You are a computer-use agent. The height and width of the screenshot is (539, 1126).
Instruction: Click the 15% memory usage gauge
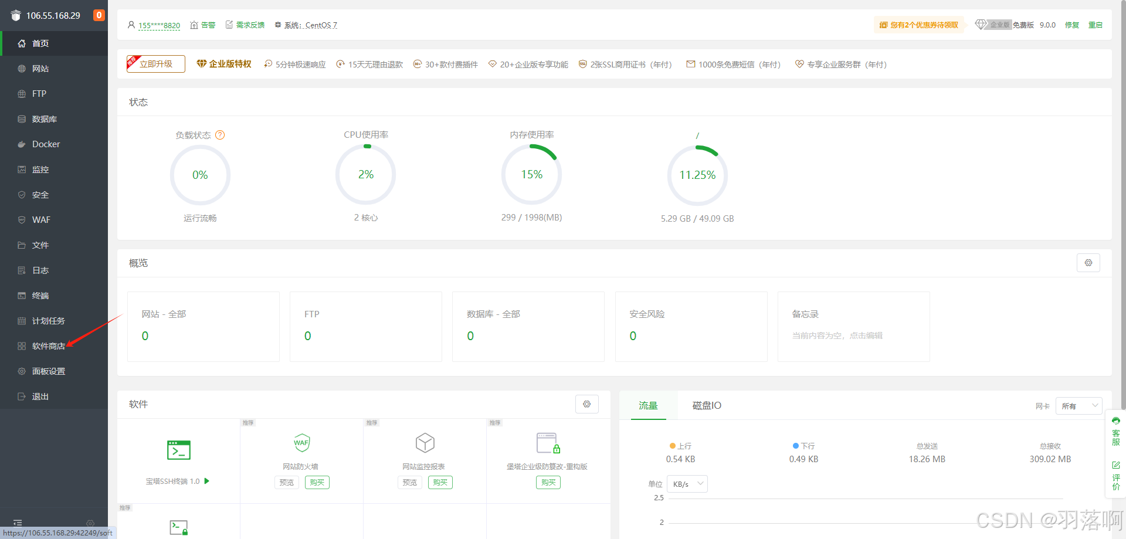[532, 175]
